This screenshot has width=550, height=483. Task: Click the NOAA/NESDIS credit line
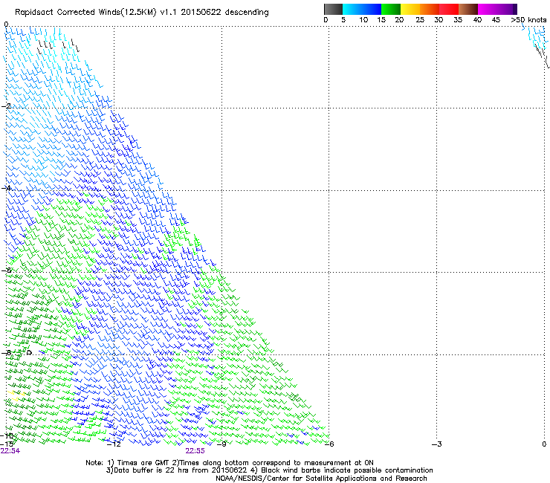pos(321,479)
